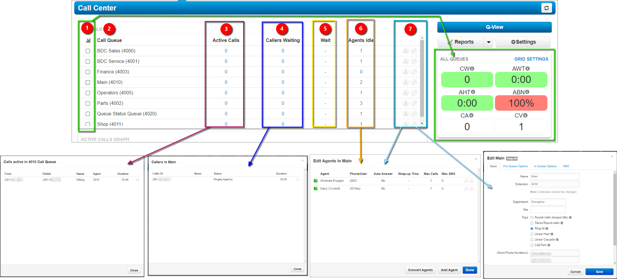The image size is (617, 279).
Task: Edit Main (4010) queue with pencil icon
Action: coord(414,82)
